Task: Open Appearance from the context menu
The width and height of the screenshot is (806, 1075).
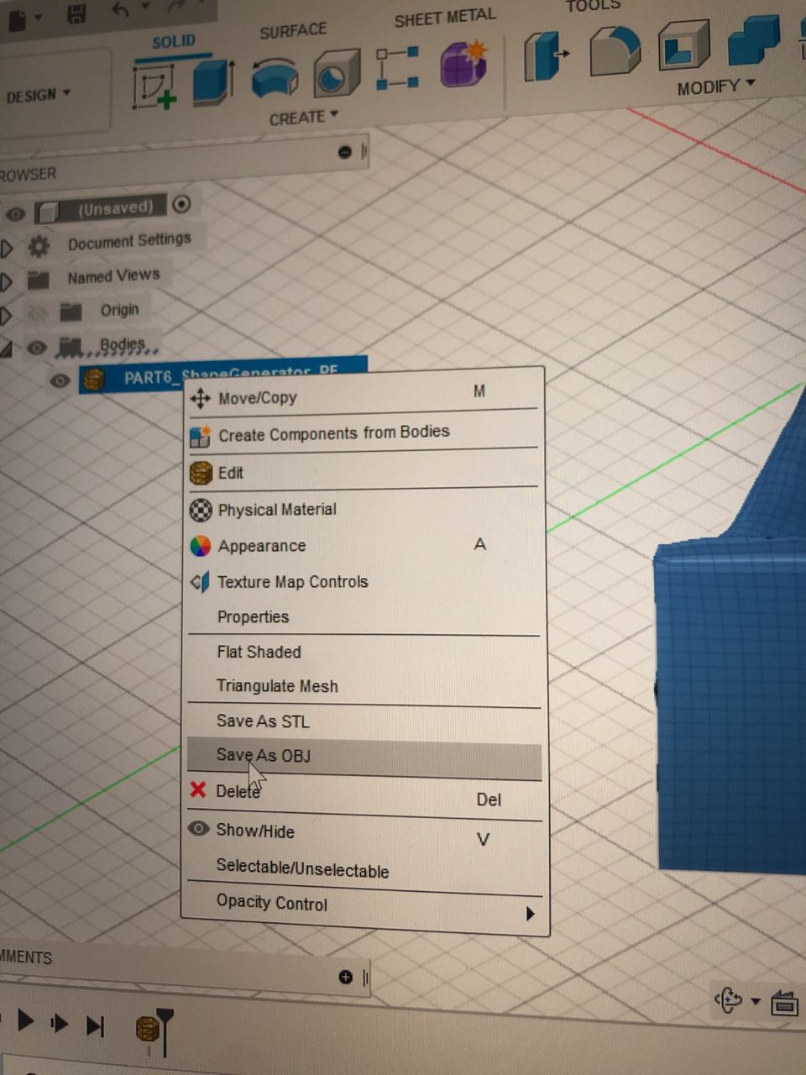Action: 364,545
